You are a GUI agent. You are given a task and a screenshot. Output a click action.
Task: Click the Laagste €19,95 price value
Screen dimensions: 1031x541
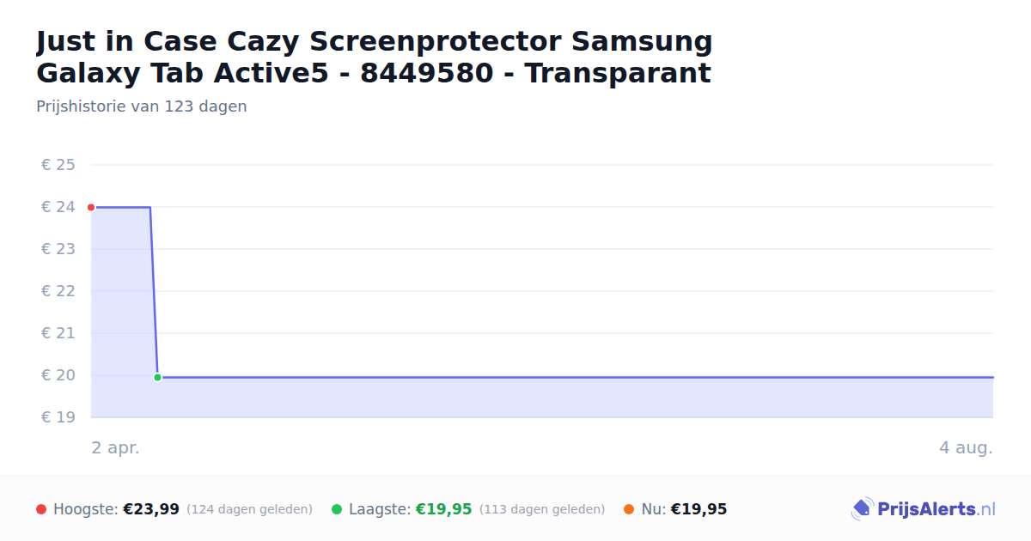pos(444,509)
